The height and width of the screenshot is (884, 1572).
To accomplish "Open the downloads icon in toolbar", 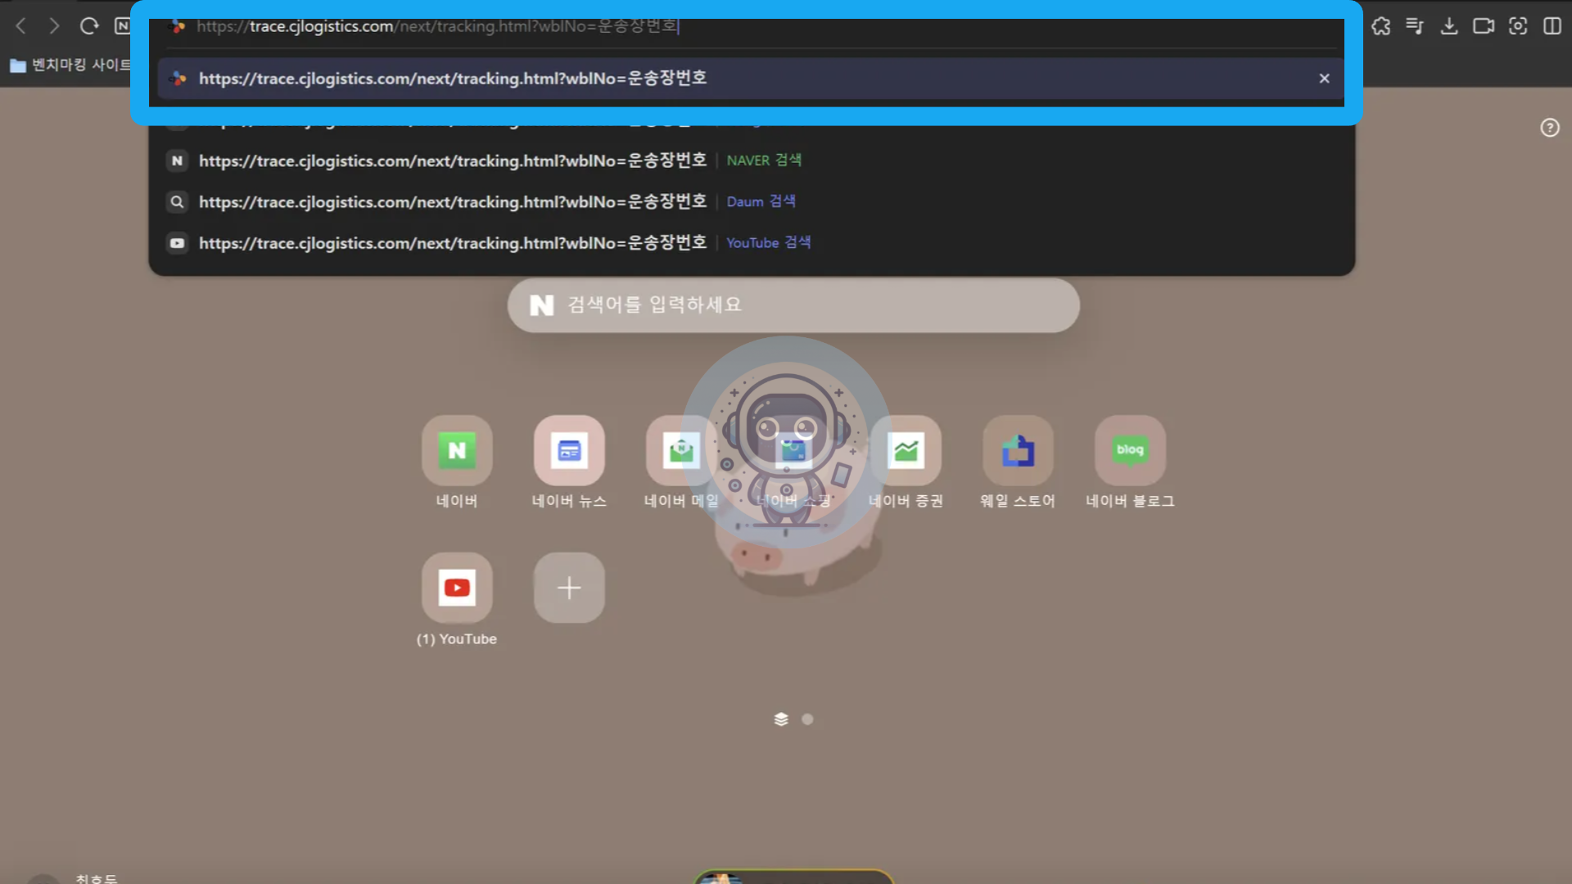I will (1449, 26).
